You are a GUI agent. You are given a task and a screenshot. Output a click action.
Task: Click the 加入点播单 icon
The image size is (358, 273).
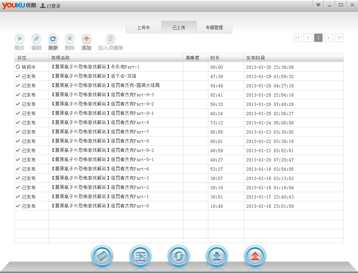click(x=110, y=39)
